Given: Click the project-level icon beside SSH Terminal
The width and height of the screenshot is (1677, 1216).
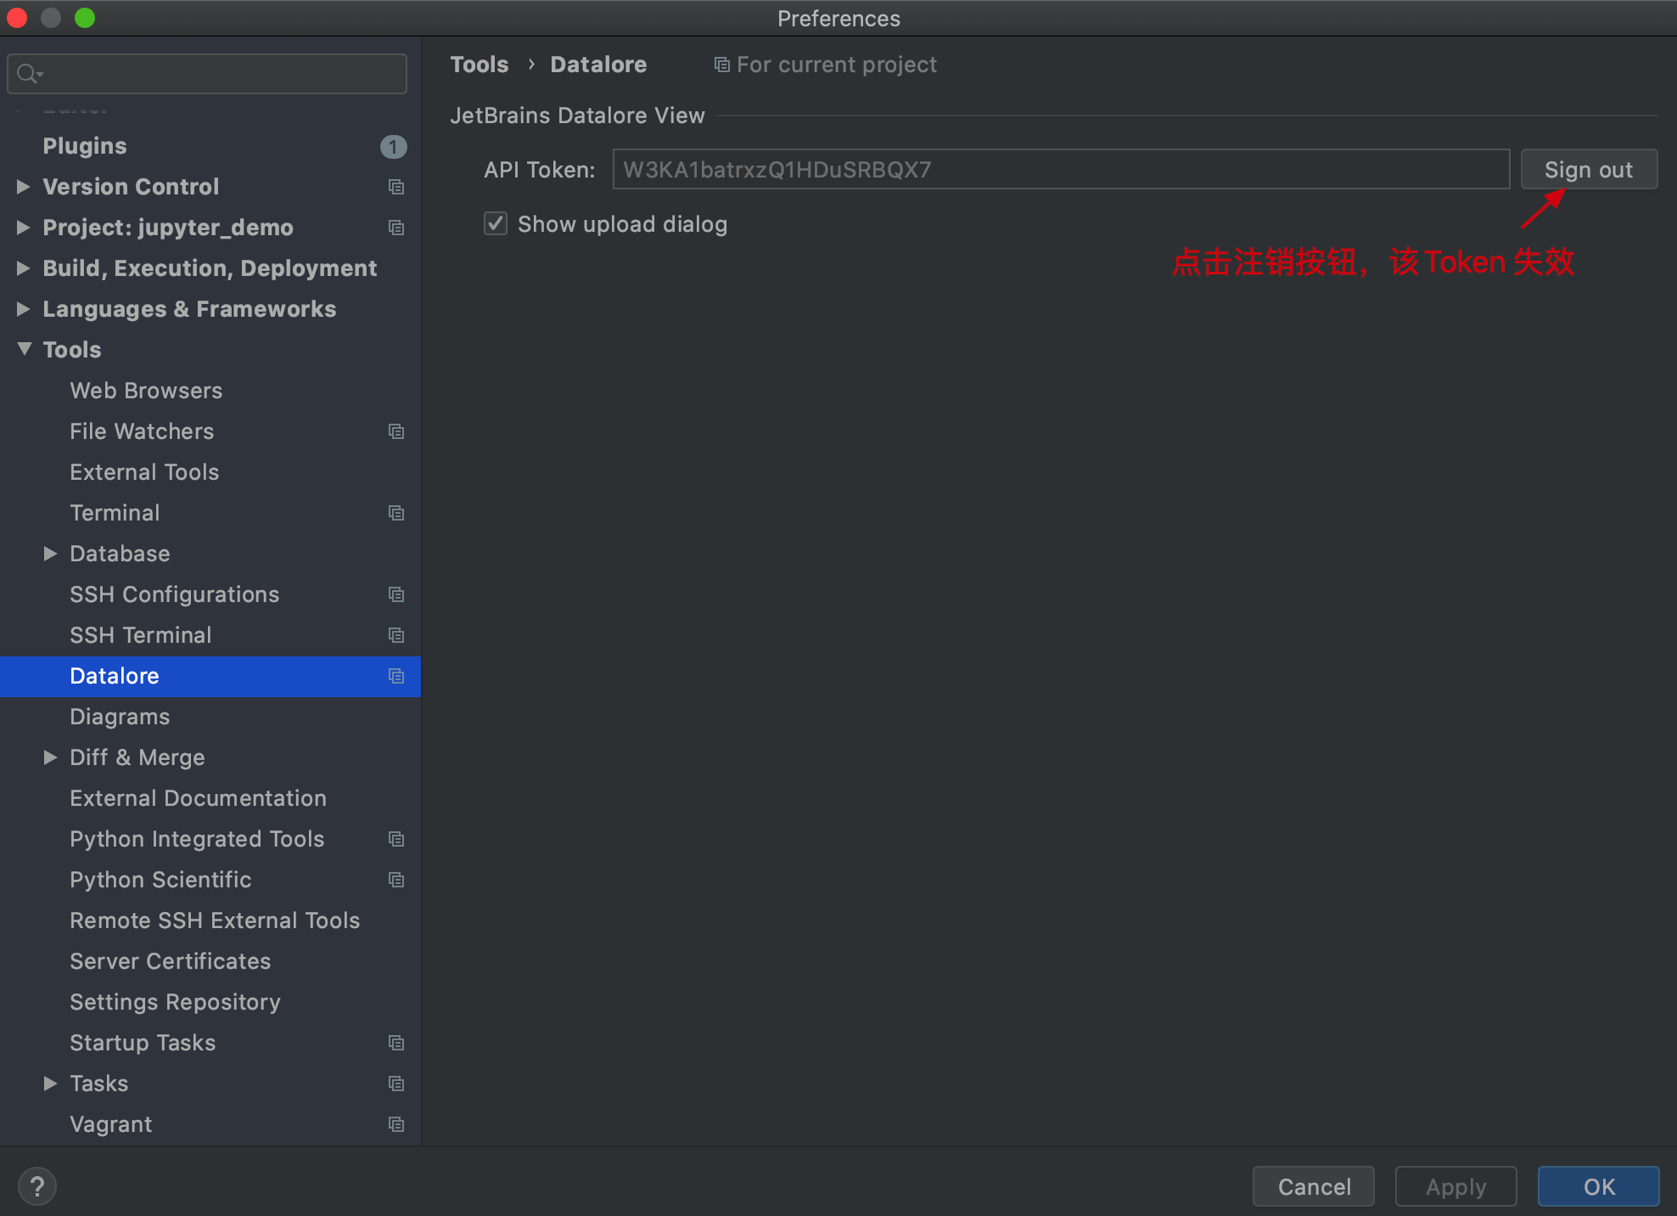Looking at the screenshot, I should [x=396, y=635].
